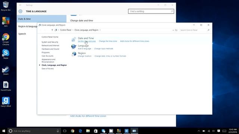This screenshot has height=134, width=239.
Task: Click Change location link
Action: coord(85,56)
